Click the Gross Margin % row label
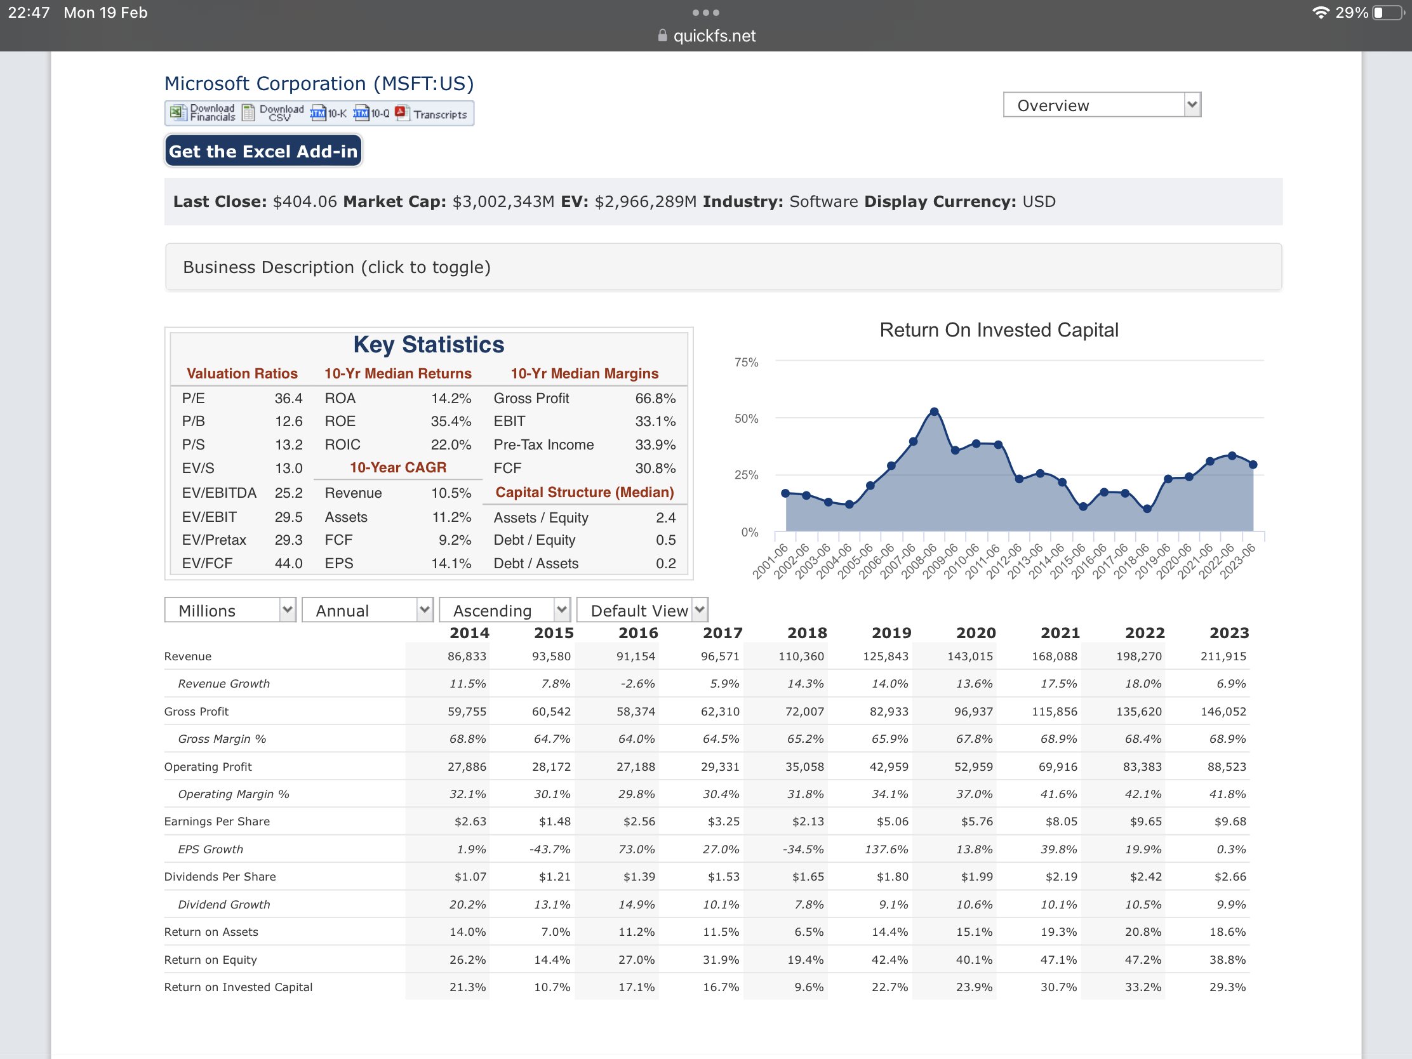The height and width of the screenshot is (1059, 1412). point(222,738)
